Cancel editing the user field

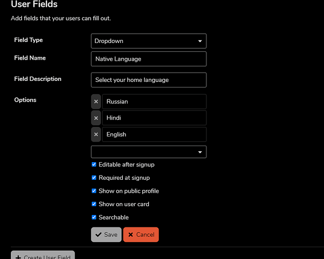141,235
